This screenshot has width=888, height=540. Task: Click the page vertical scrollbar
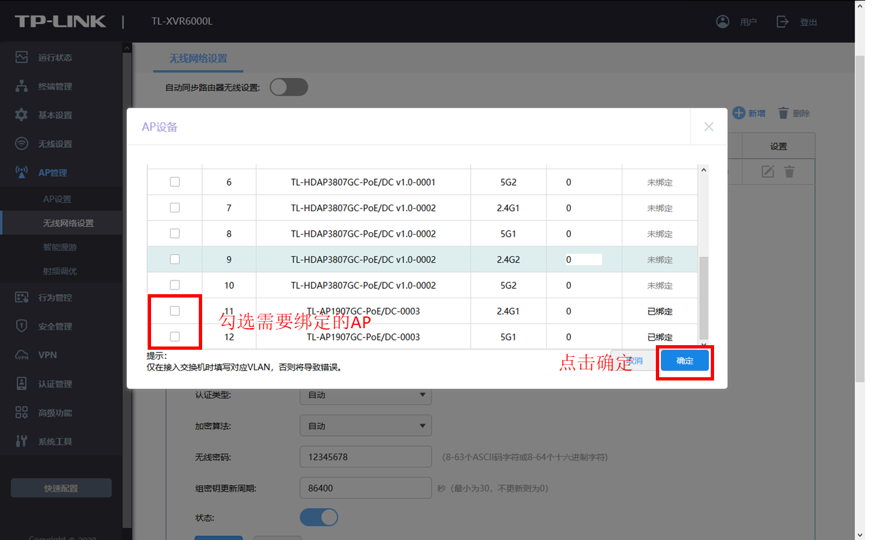click(x=860, y=219)
